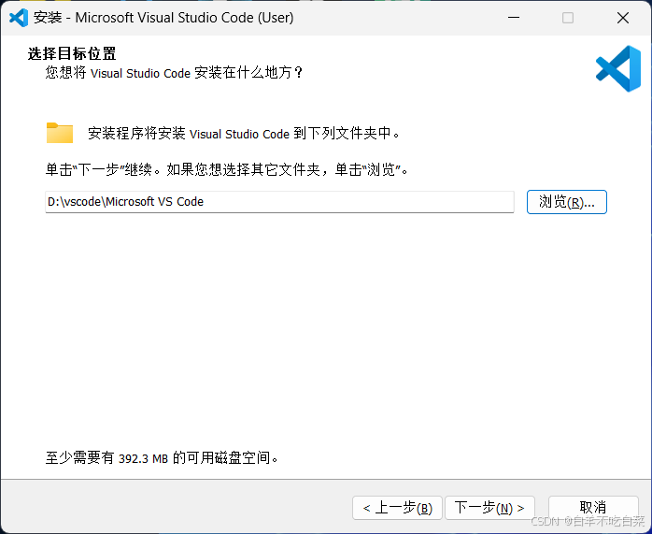Viewport: 652px width, 534px height.
Task: Click the install path input field
Action: tap(279, 202)
